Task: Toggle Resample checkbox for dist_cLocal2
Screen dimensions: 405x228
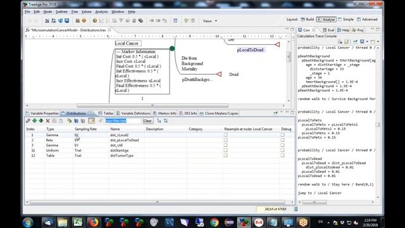Action: [225, 135]
